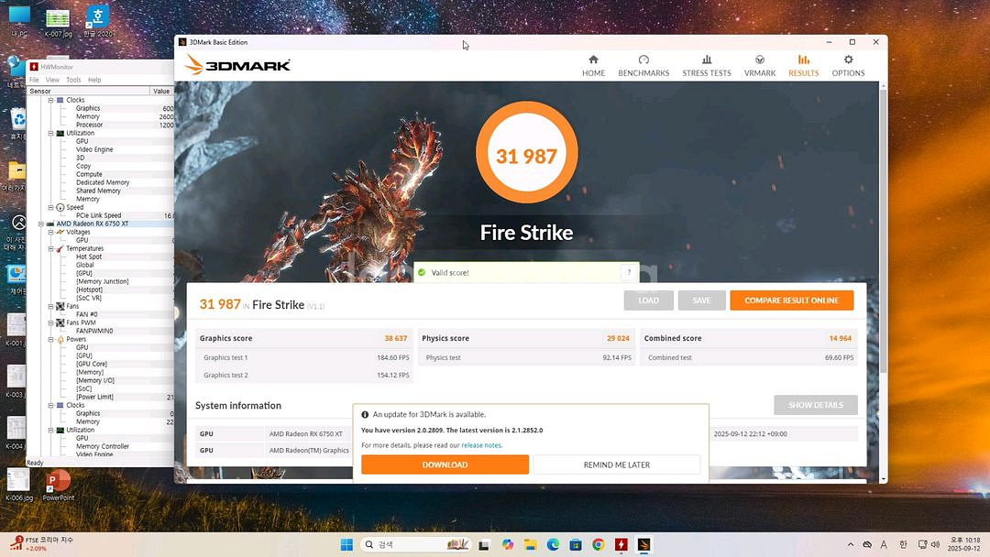Select the K-007.jpg desktop file

(58, 22)
